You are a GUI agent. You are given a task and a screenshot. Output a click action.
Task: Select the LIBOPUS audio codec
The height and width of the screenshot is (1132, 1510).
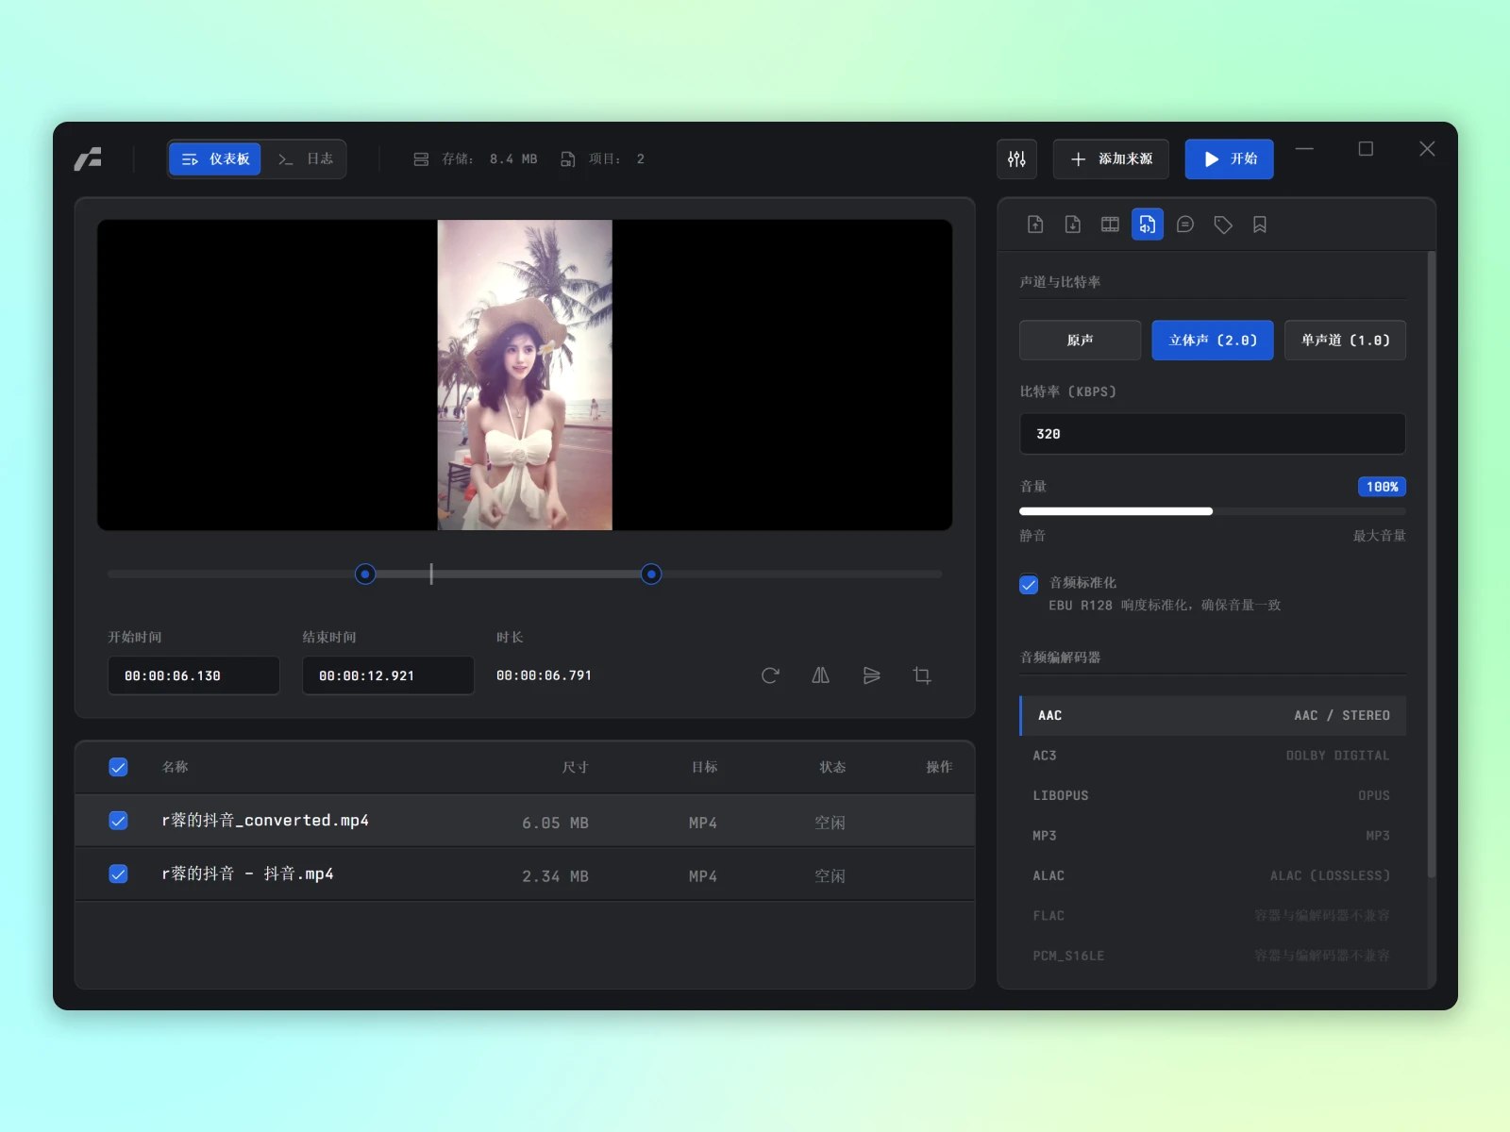(x=1212, y=795)
